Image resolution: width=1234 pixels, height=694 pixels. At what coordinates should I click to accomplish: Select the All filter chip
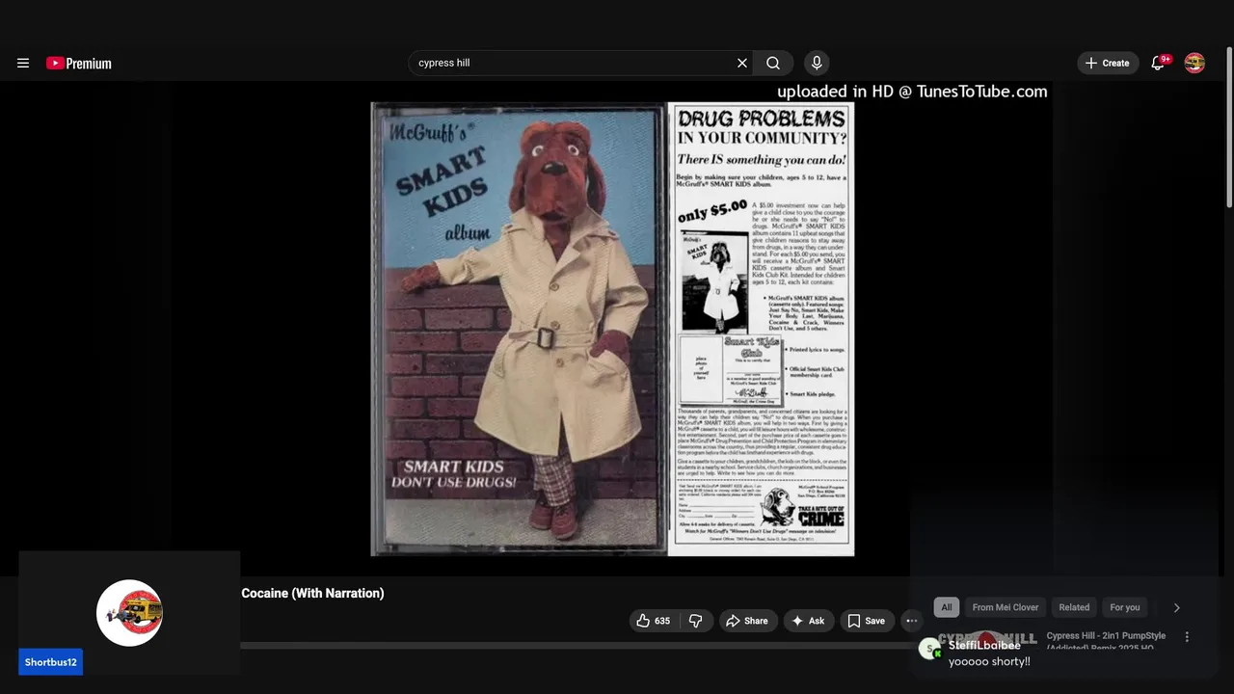click(x=946, y=607)
